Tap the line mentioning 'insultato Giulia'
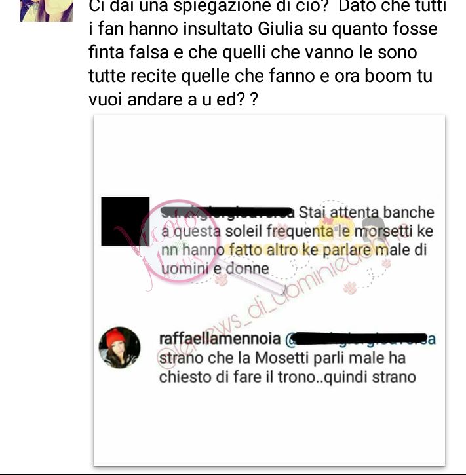This screenshot has width=466, height=475. coord(263,29)
